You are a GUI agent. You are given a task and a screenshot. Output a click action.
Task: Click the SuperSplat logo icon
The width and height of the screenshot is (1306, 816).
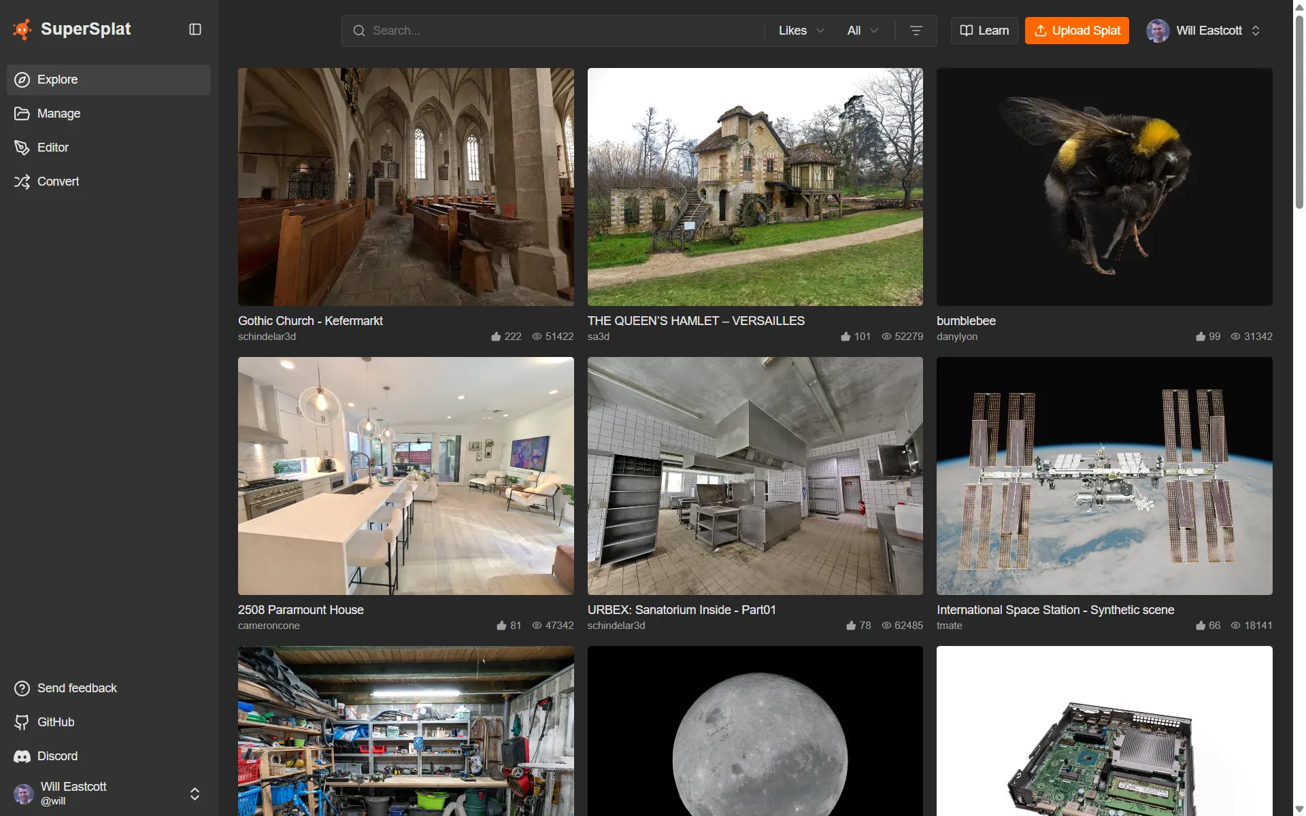click(22, 29)
